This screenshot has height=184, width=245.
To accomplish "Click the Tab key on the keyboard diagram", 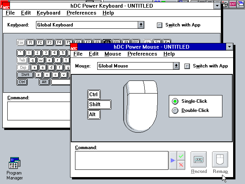I will pos(22,60).
